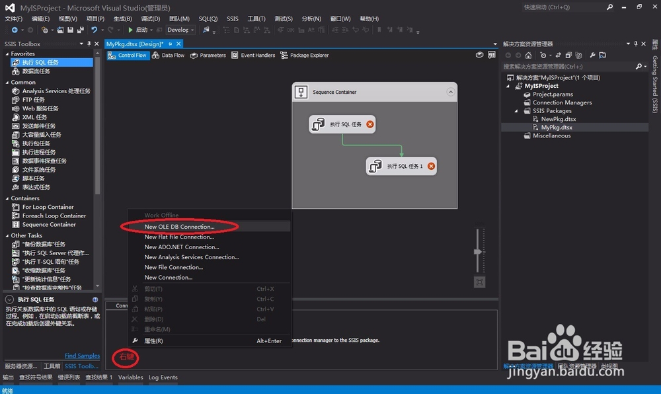Collapse the Other Tasks toolbox group
Image resolution: width=661 pixels, height=394 pixels.
click(x=7, y=235)
